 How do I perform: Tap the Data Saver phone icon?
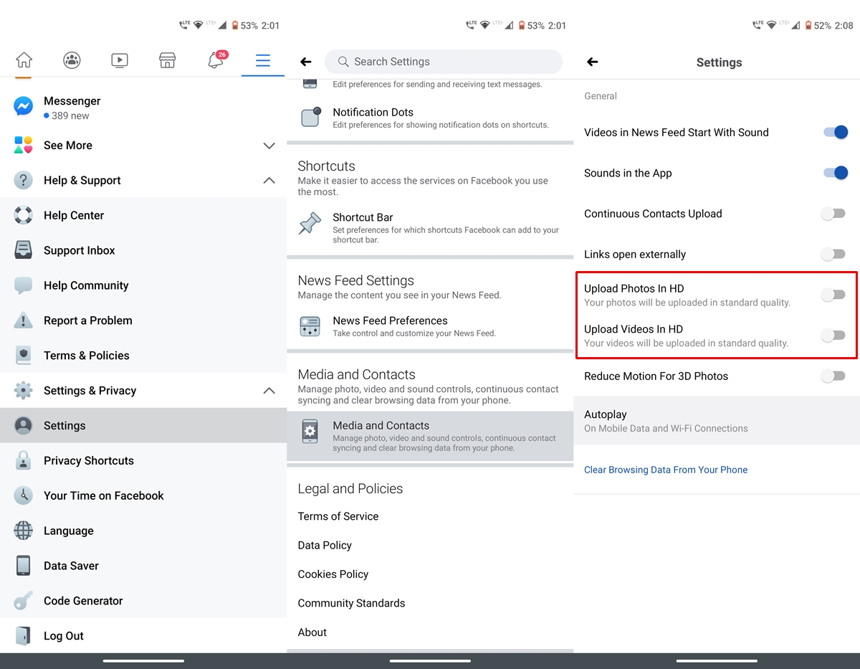pyautogui.click(x=24, y=566)
